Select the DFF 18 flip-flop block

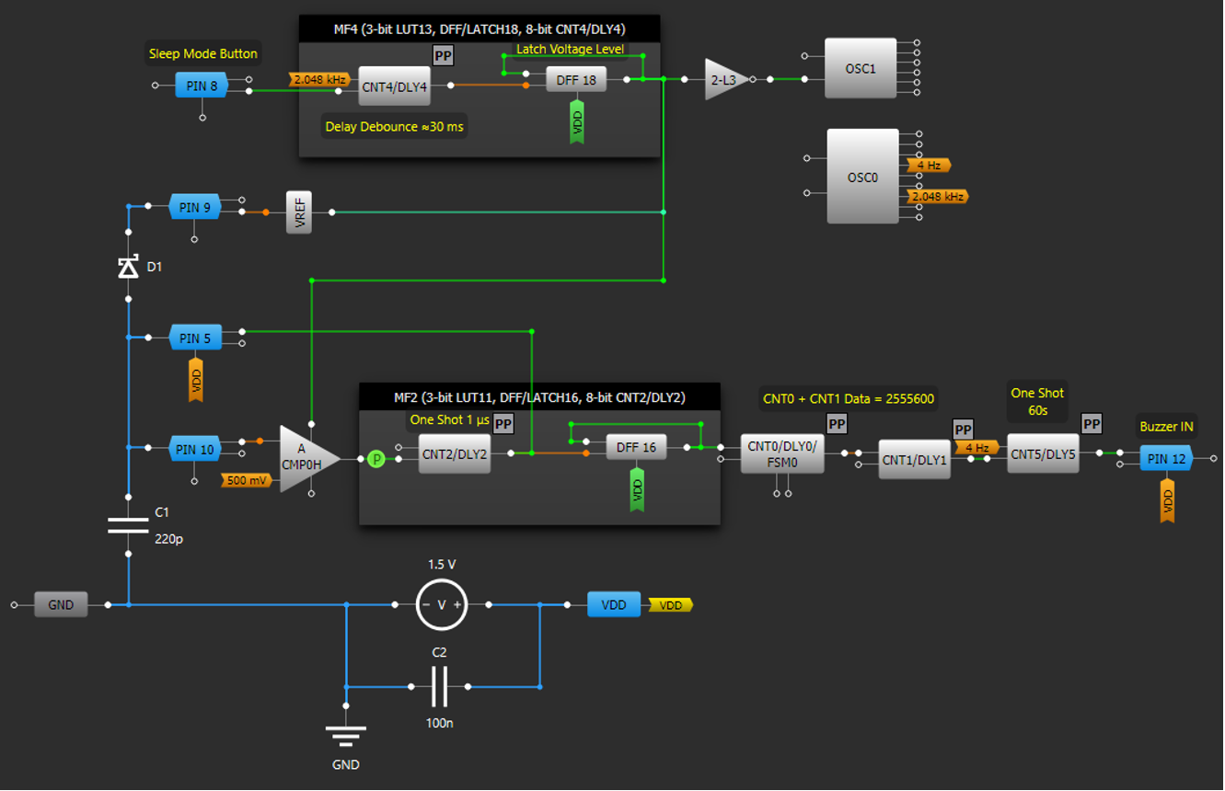point(576,80)
